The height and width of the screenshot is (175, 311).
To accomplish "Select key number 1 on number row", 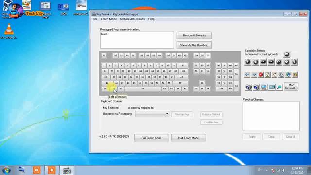I will pos(104,65).
